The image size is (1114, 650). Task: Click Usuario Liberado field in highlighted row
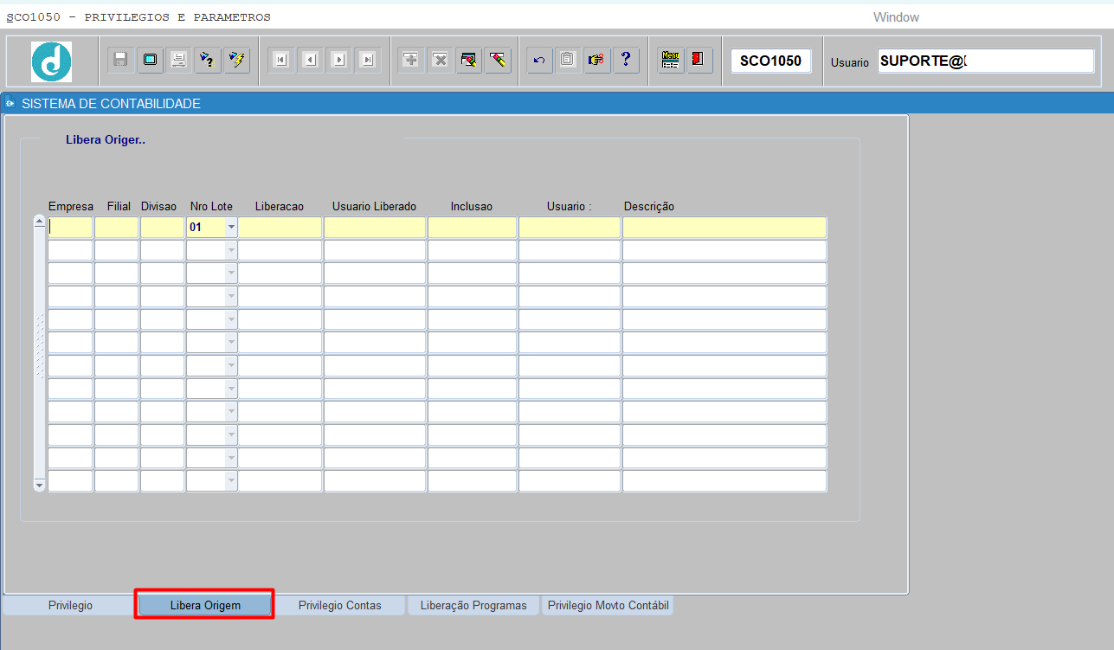tap(375, 227)
